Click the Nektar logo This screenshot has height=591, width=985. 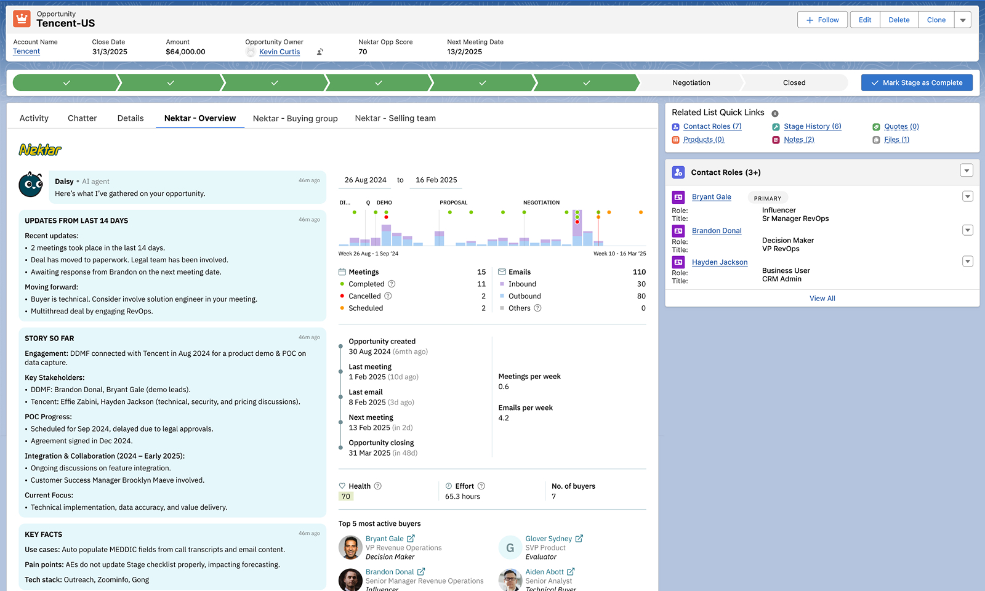(41, 150)
